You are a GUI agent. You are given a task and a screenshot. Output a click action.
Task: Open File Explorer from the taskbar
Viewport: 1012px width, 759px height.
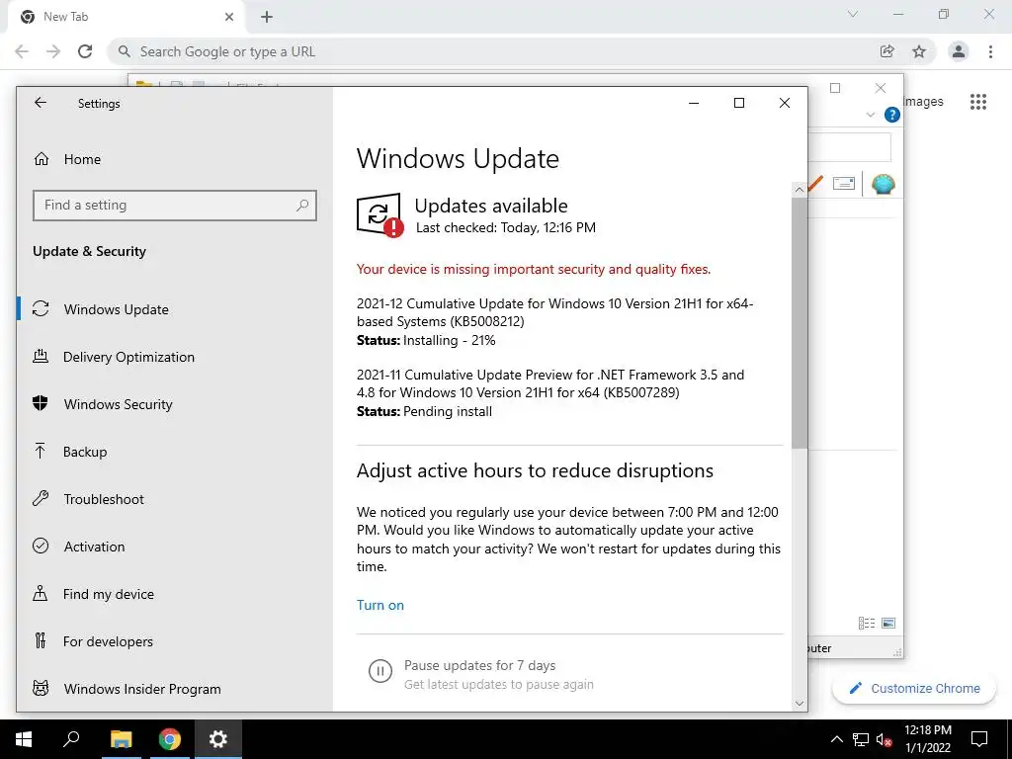point(121,739)
